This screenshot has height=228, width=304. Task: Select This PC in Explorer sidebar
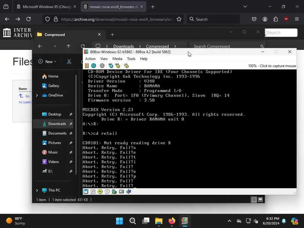tap(54, 190)
